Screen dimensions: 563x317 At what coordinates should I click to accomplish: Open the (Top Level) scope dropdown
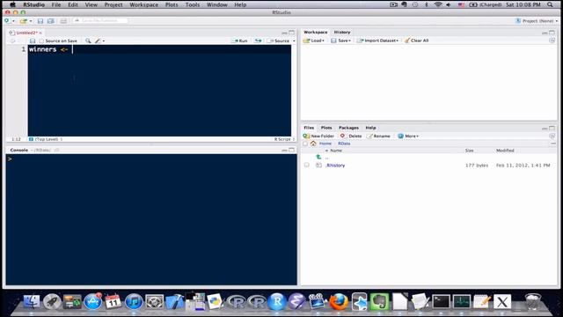pos(46,139)
